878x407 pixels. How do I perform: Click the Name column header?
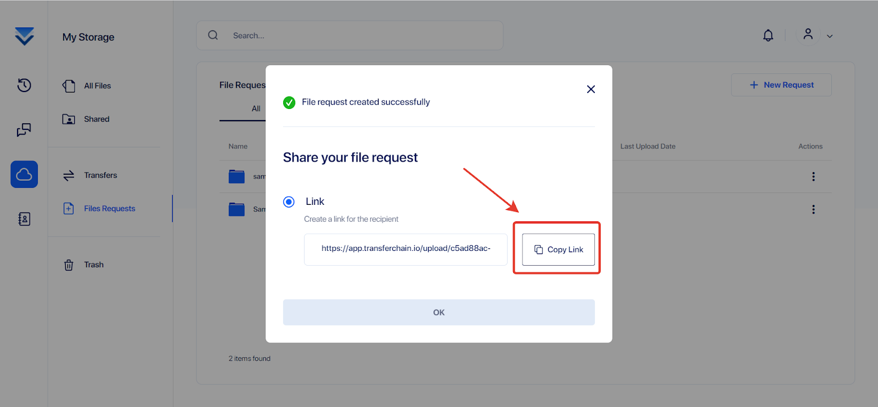click(238, 146)
